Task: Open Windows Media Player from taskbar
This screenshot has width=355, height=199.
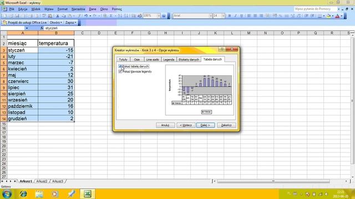Action: pyautogui.click(x=55, y=194)
